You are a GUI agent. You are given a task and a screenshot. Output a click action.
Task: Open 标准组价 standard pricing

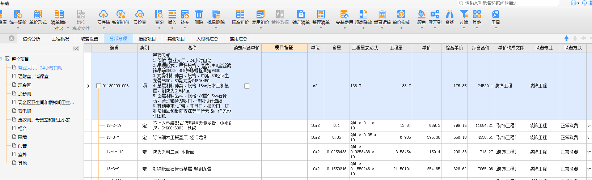point(240,17)
